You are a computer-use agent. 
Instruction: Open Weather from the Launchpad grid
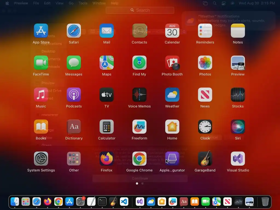(x=172, y=95)
